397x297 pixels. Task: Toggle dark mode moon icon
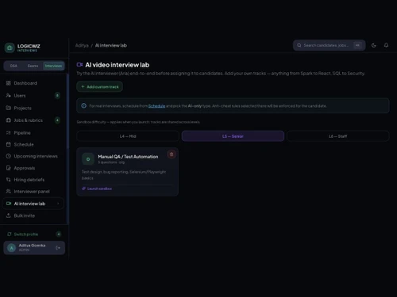(x=374, y=45)
